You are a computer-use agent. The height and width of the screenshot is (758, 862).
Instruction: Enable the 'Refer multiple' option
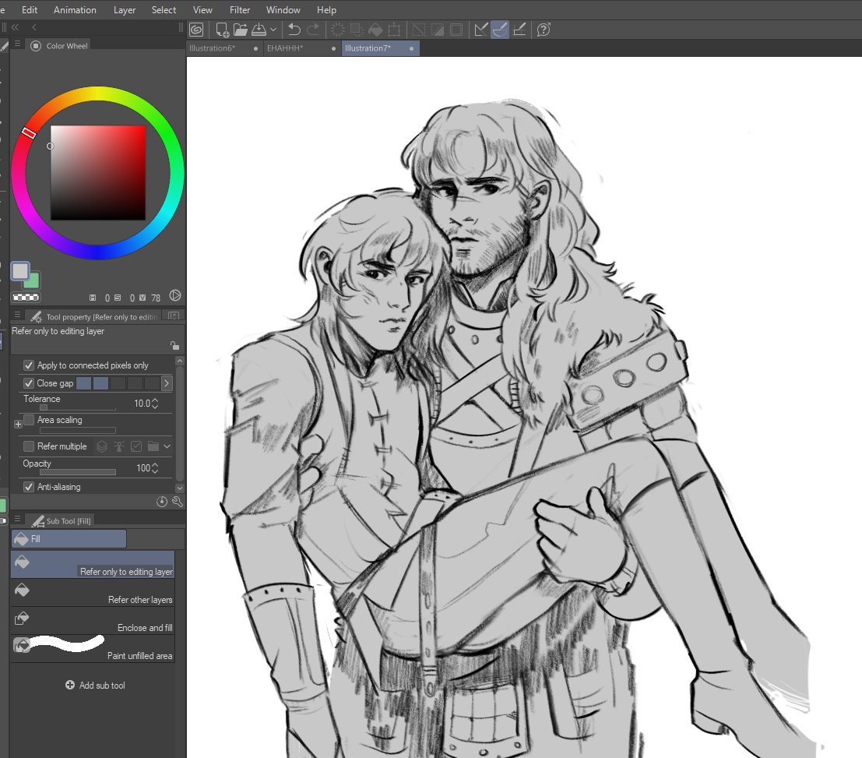[x=27, y=446]
